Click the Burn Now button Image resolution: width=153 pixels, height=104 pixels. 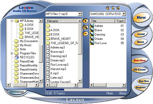[140, 60]
